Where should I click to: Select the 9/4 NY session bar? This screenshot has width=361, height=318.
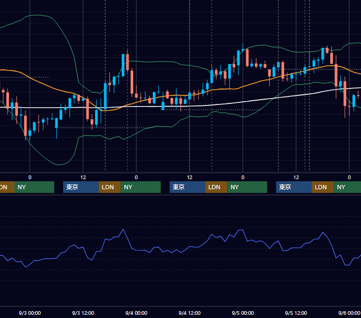(x=247, y=187)
